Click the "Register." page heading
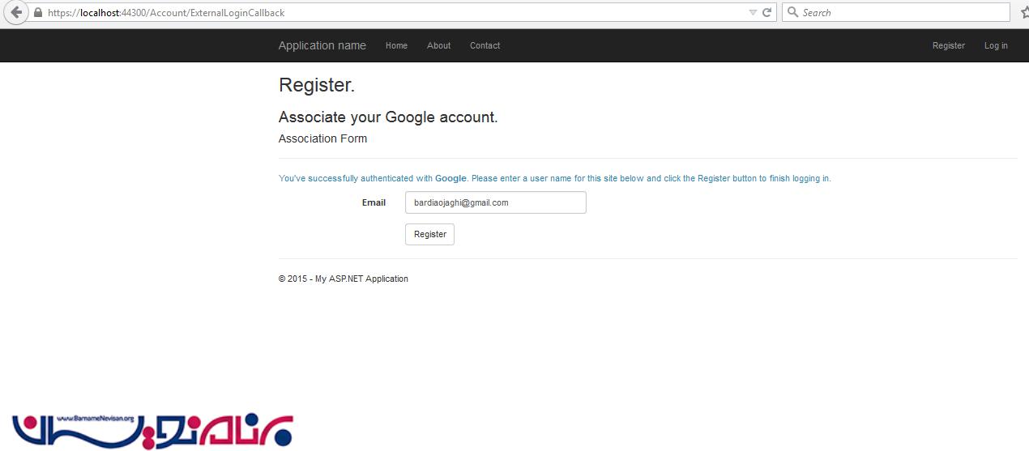 click(317, 85)
